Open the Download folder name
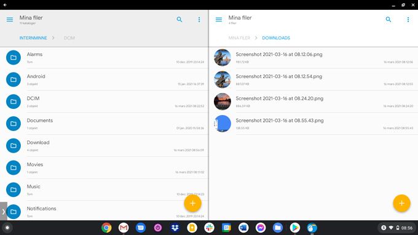Screen dimensions: 418x235 [x=38, y=143]
